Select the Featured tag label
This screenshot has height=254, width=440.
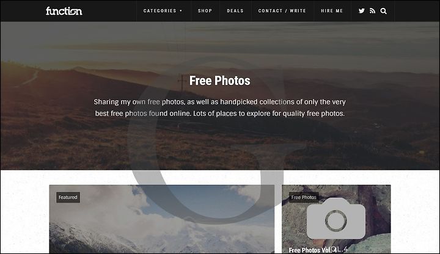pyautogui.click(x=68, y=197)
